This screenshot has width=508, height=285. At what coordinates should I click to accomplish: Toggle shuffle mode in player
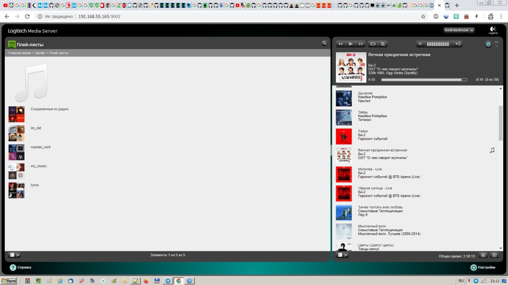(x=383, y=44)
